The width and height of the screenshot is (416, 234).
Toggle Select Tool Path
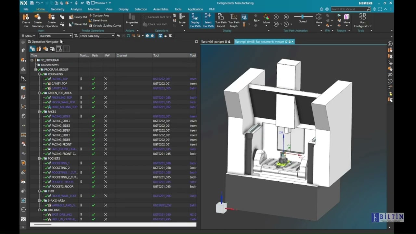tap(208, 20)
